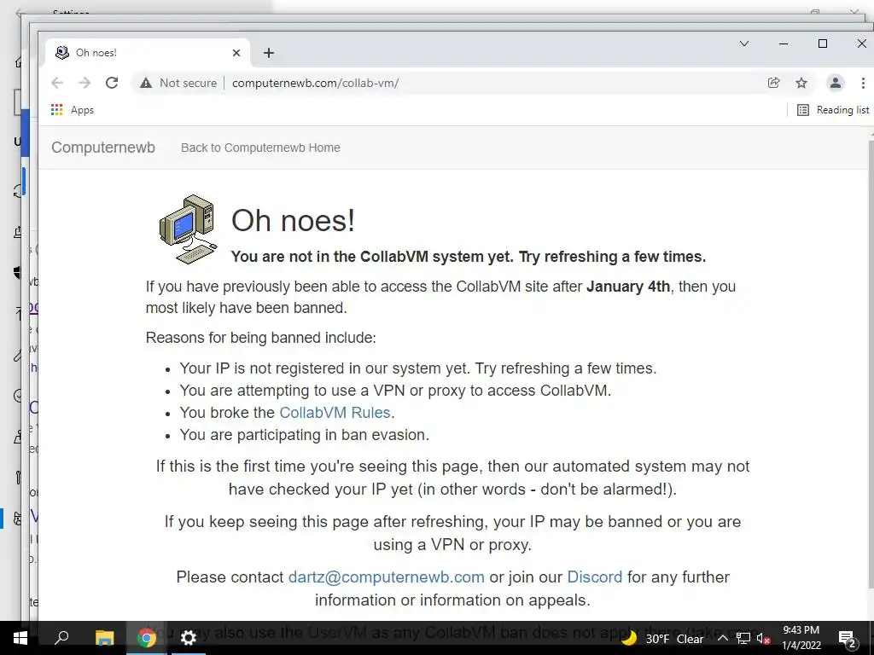This screenshot has height=655, width=874.
Task: Share this page via the share icon
Action: coord(773,83)
